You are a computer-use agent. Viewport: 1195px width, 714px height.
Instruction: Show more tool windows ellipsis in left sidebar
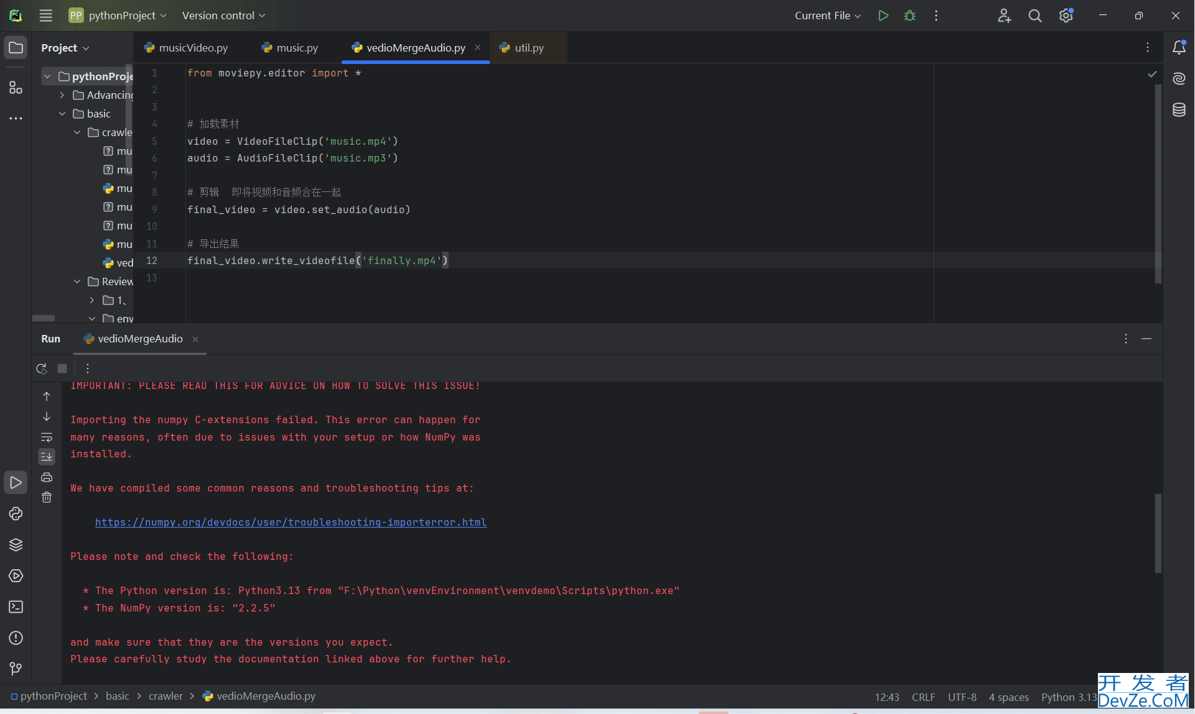click(16, 118)
